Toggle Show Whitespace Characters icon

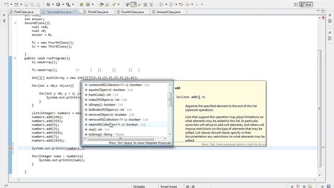(x=151, y=5)
